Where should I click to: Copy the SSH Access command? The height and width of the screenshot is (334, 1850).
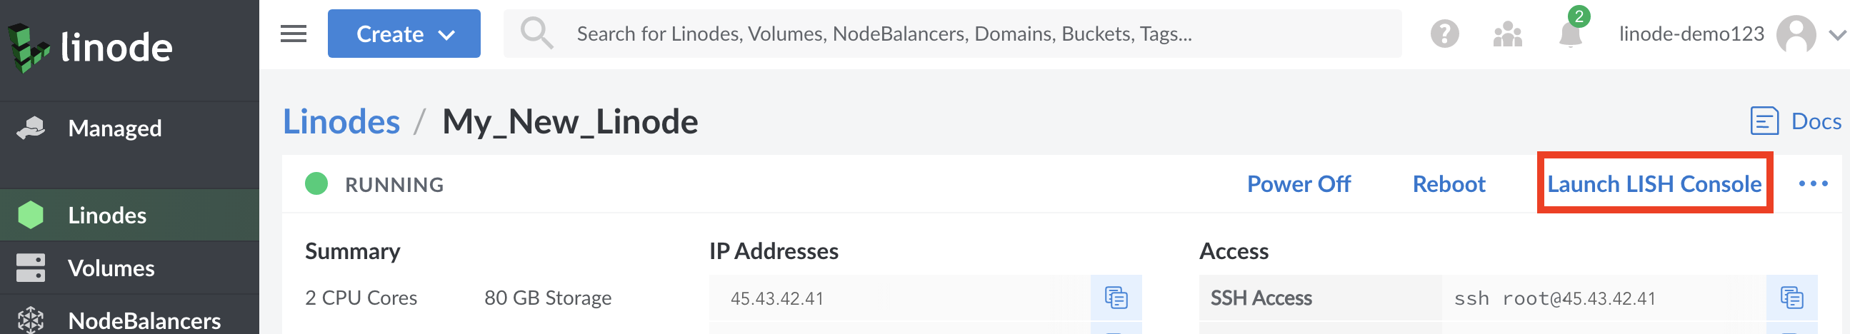(x=1791, y=298)
